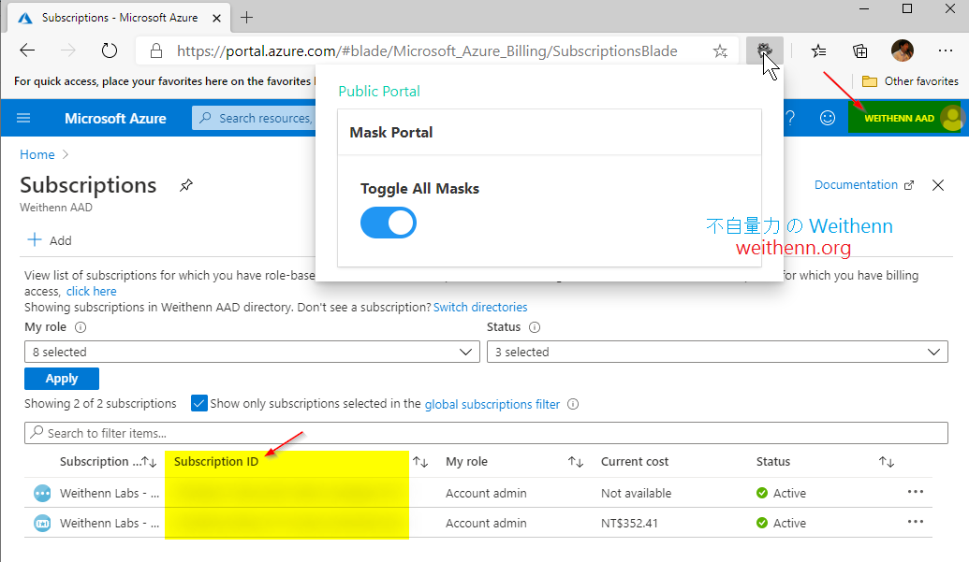Click the Azure help question mark icon

click(x=792, y=118)
